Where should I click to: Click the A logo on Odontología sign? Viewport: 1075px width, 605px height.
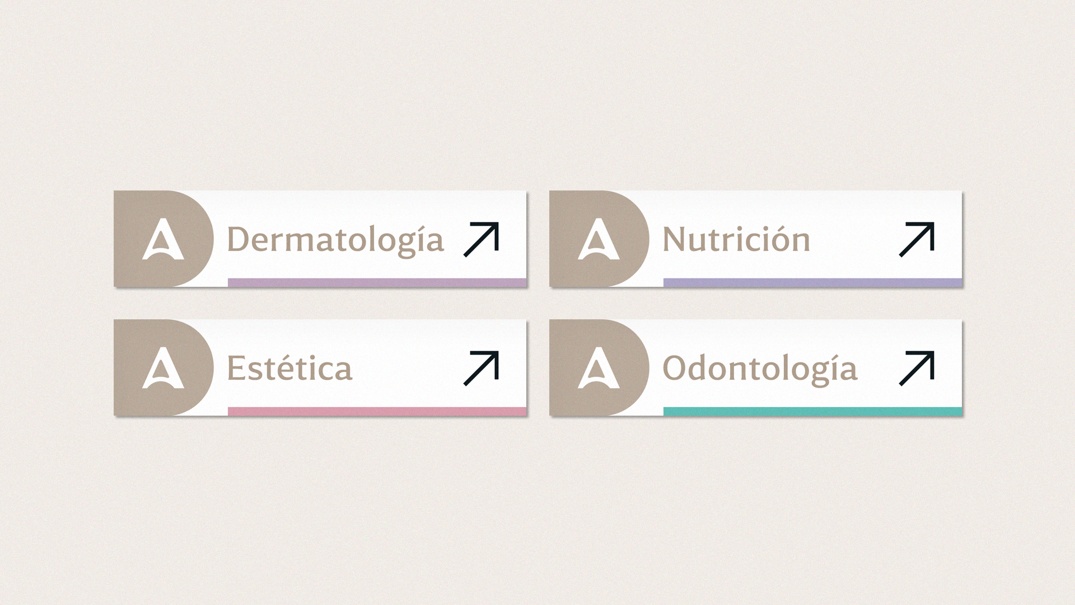[x=599, y=368]
